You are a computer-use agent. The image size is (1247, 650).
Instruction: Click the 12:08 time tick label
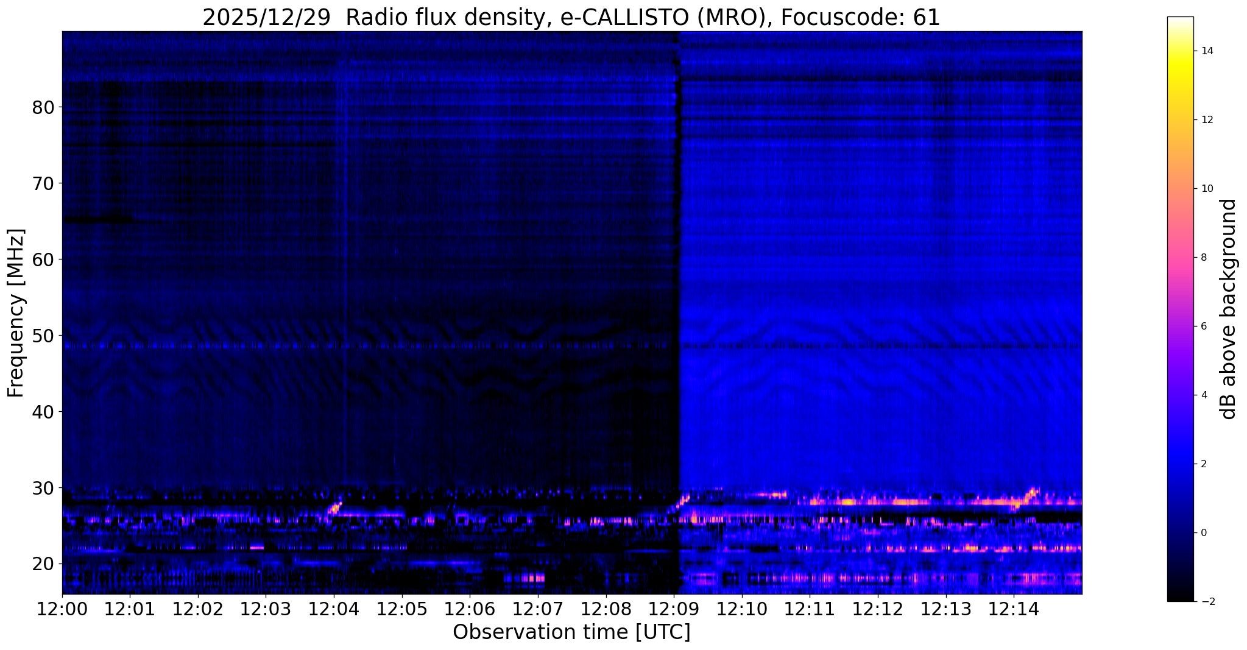pyautogui.click(x=606, y=609)
